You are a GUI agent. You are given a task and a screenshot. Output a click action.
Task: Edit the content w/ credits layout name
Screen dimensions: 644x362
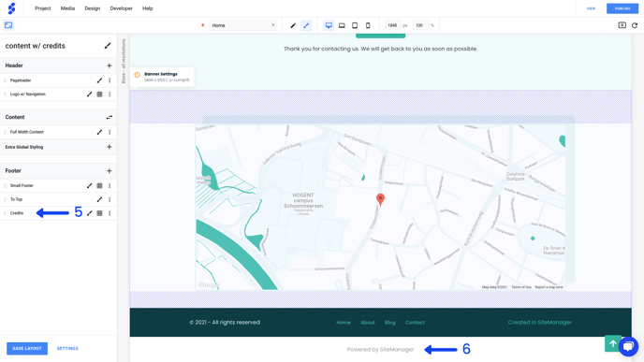click(108, 46)
